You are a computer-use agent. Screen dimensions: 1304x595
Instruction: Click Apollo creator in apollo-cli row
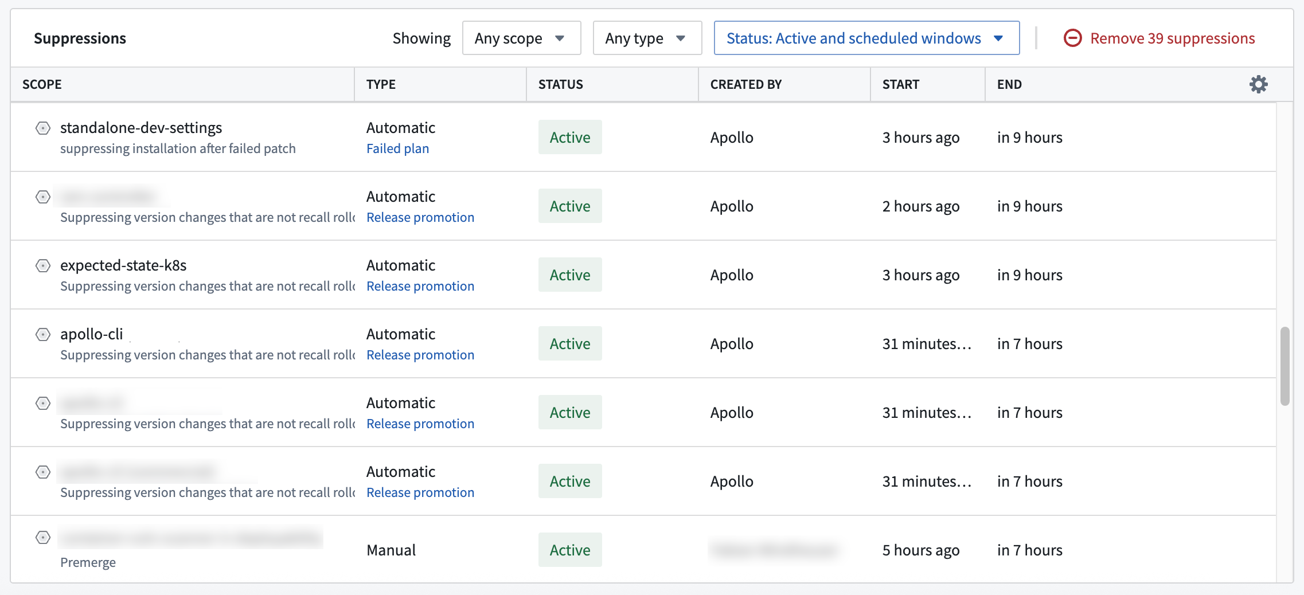(x=732, y=344)
